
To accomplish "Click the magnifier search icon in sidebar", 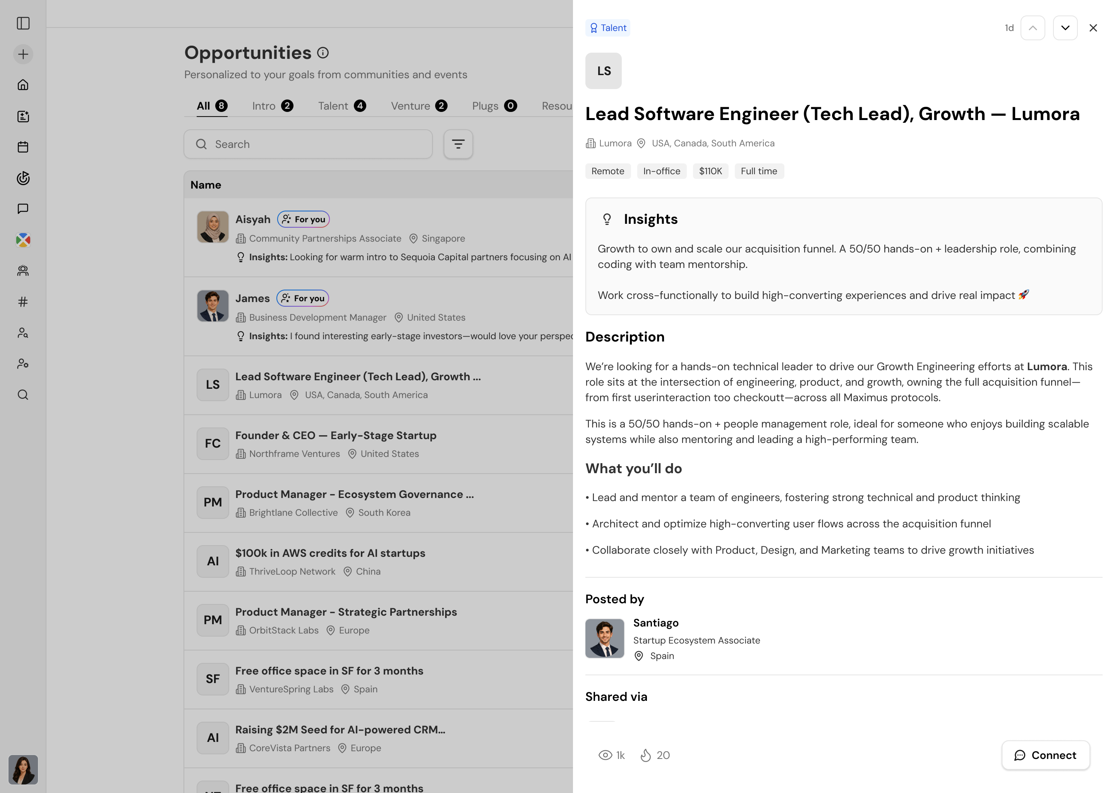I will [x=23, y=395].
